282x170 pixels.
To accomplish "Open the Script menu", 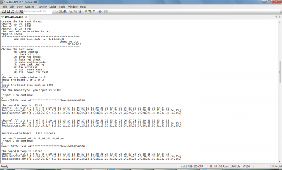I will click(53, 7).
